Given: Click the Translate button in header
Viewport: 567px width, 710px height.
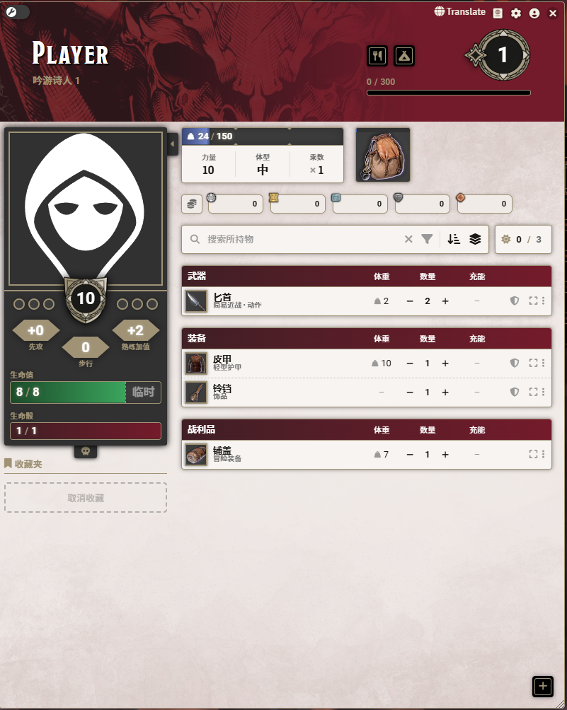Looking at the screenshot, I should [x=460, y=12].
